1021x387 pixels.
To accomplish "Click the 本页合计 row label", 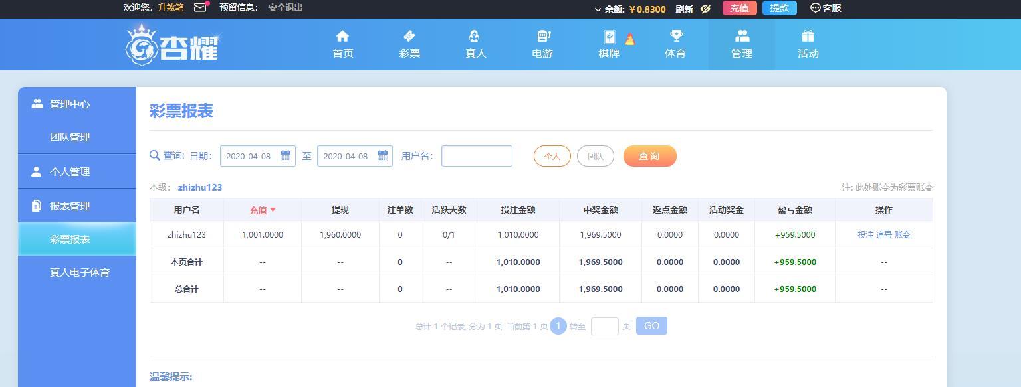I will click(187, 262).
